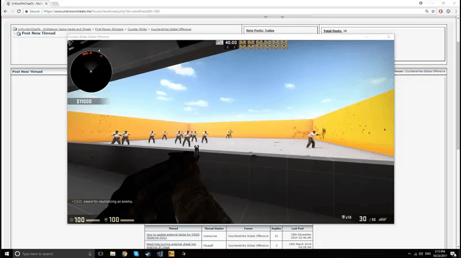Viewport: 461px width, 258px height.
Task: Open the taskbar clock showing 3:15 PM
Action: [x=440, y=253]
